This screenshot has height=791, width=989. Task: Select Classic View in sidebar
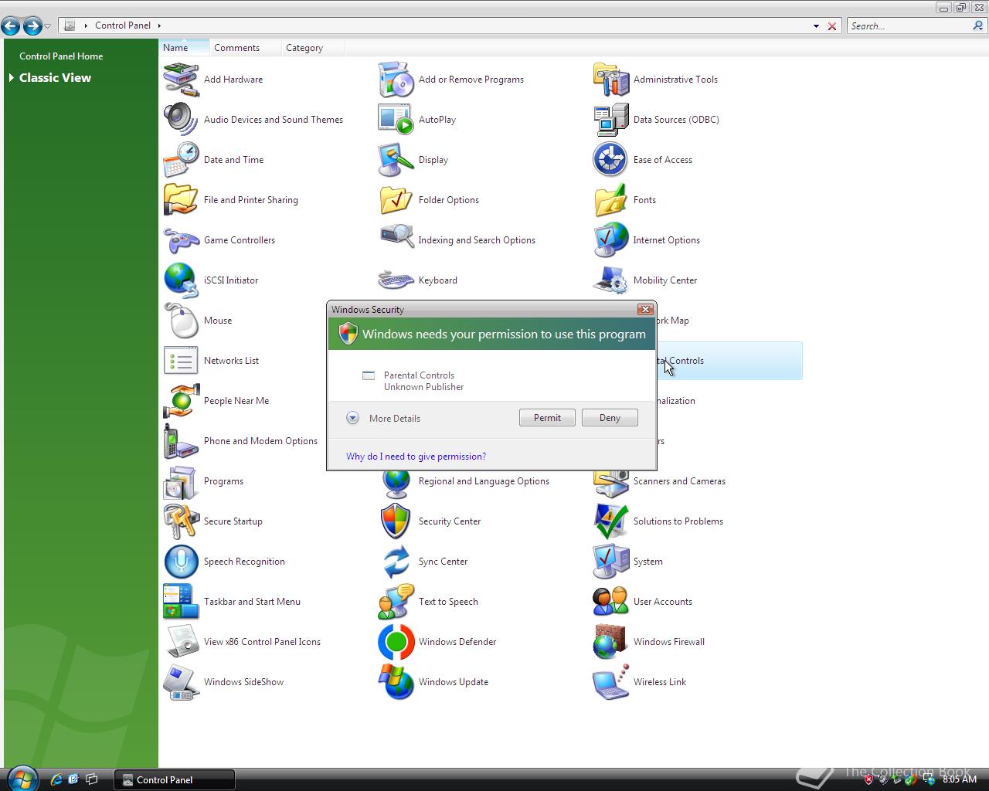[55, 78]
